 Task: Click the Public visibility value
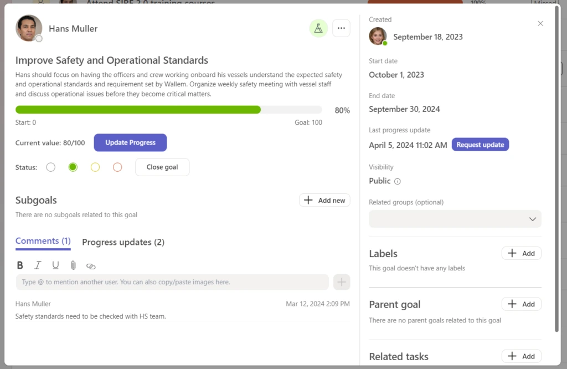380,181
